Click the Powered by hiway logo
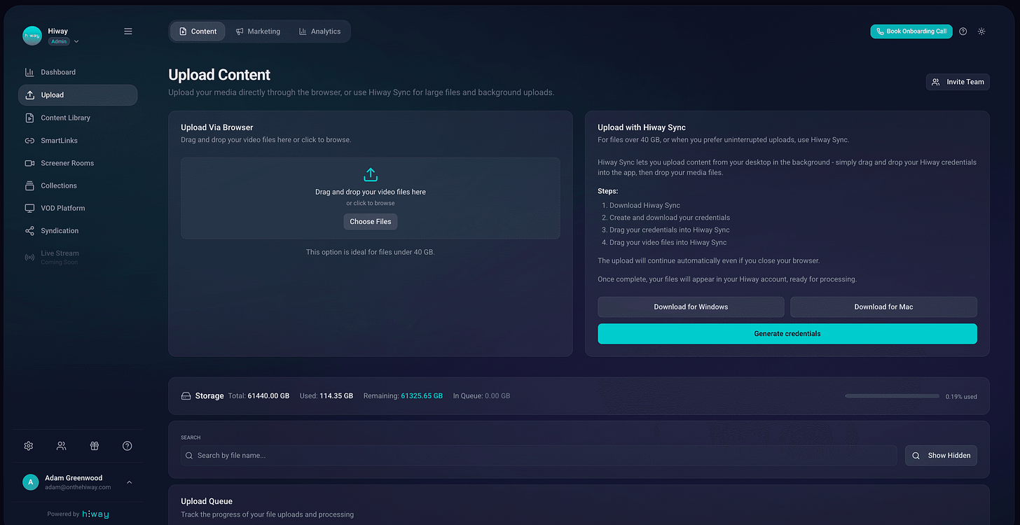 pos(95,514)
